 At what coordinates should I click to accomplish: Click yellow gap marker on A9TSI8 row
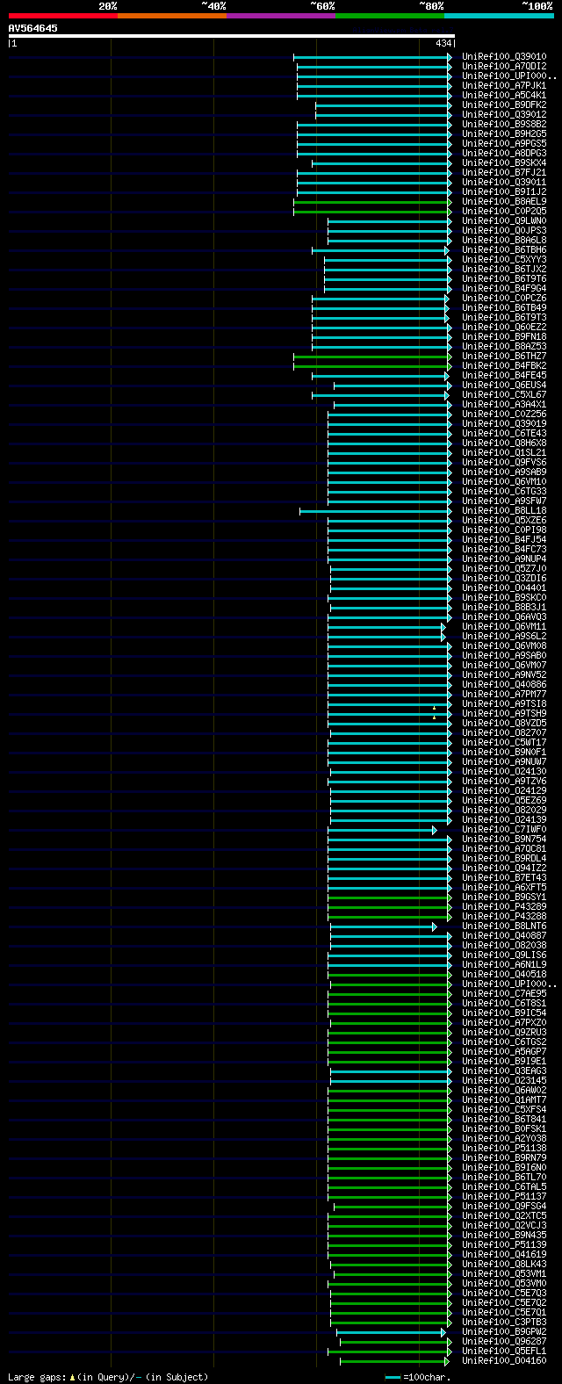[434, 708]
